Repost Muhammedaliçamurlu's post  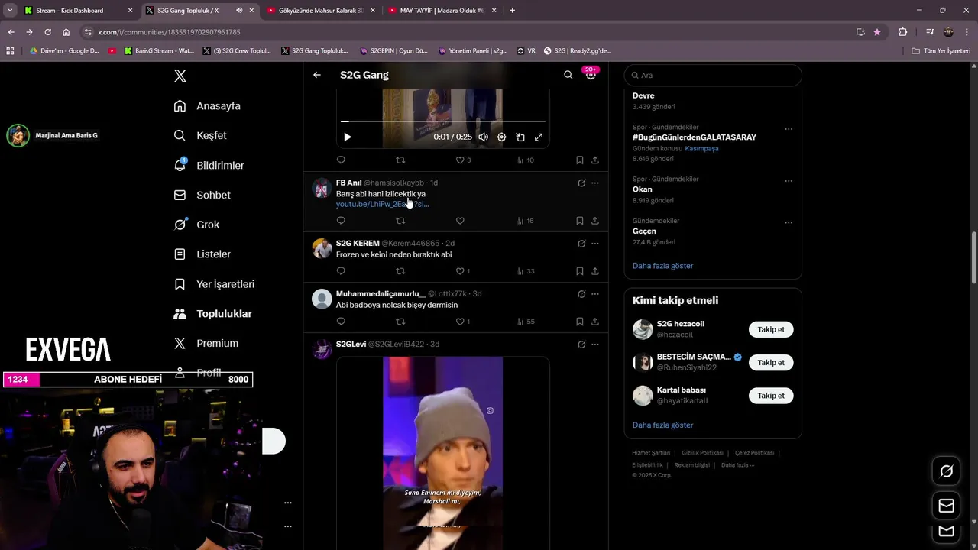point(400,322)
